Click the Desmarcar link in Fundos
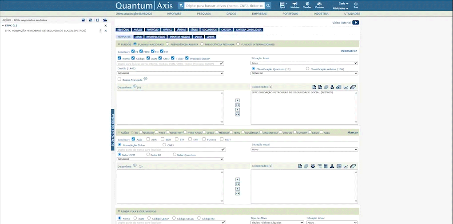The width and height of the screenshot is (453, 224). [x=349, y=51]
